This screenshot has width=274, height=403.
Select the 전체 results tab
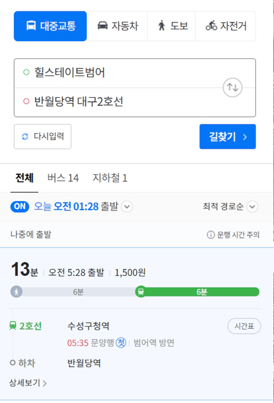24,178
